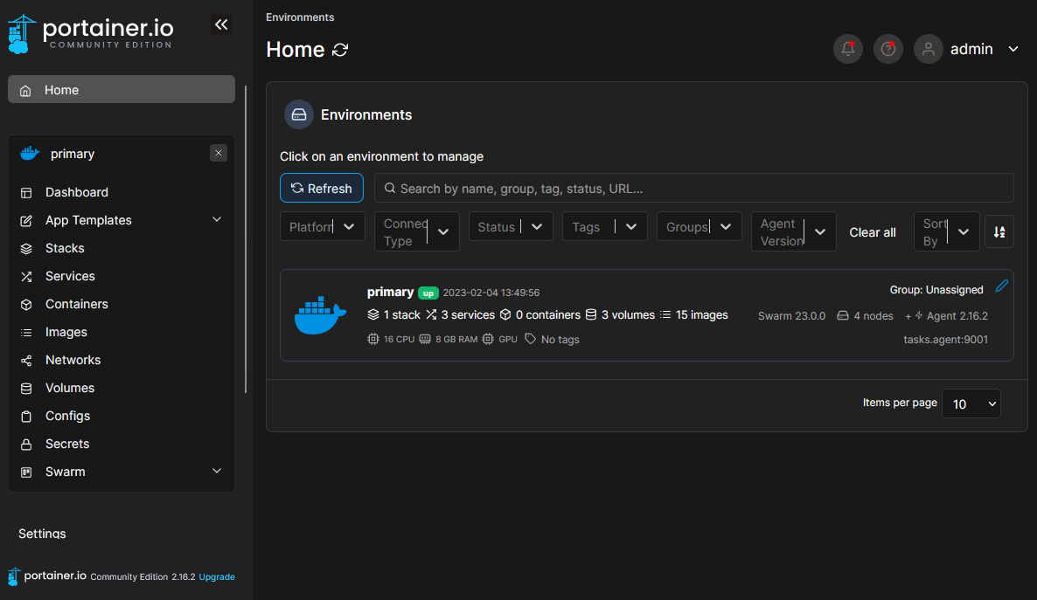1037x600 pixels.
Task: Open the notifications bell
Action: [848, 49]
